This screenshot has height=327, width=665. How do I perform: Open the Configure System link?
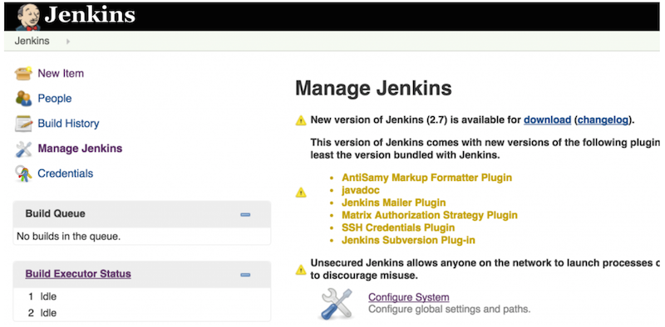click(x=409, y=297)
